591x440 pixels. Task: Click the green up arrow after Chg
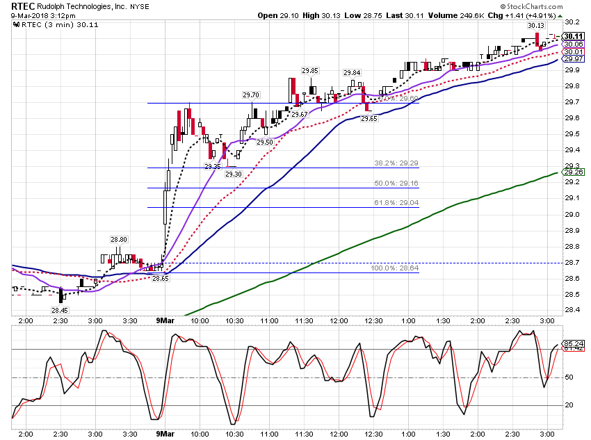click(560, 16)
